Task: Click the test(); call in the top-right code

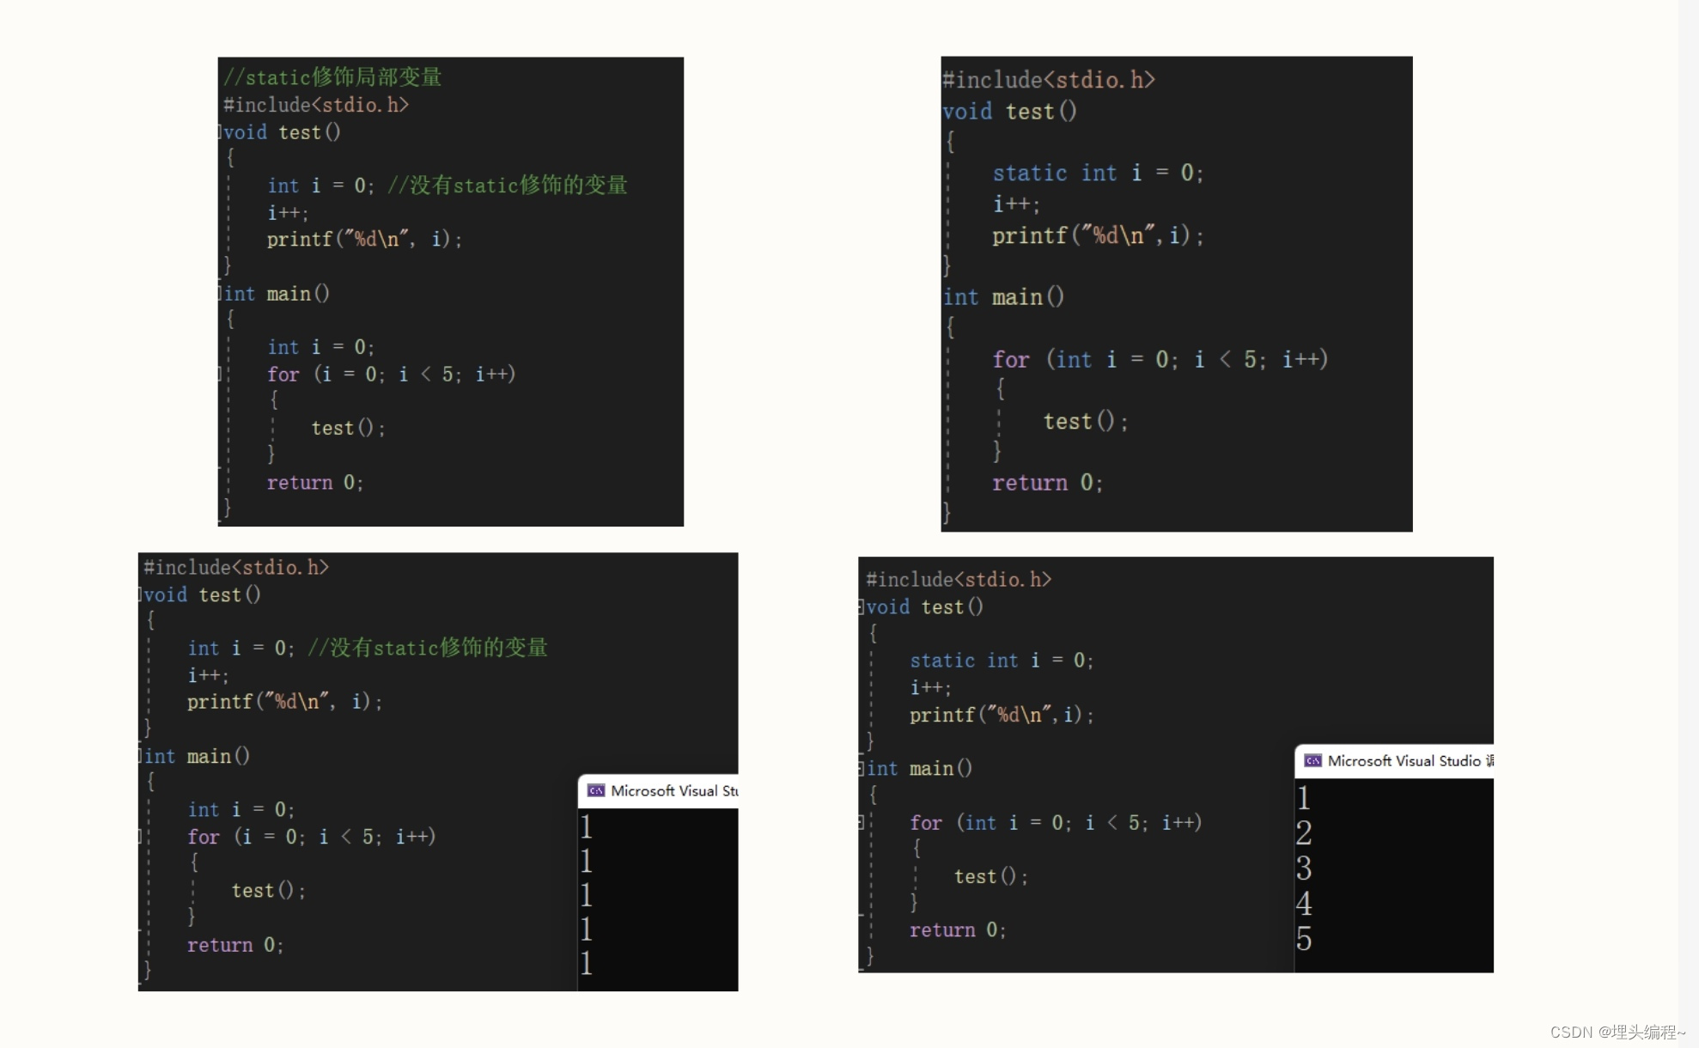Action: click(1085, 421)
